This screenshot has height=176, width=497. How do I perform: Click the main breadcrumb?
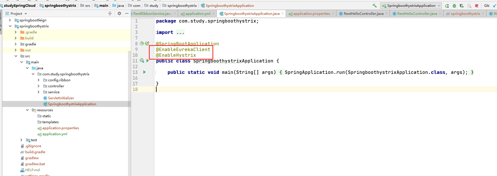pyautogui.click(x=104, y=6)
